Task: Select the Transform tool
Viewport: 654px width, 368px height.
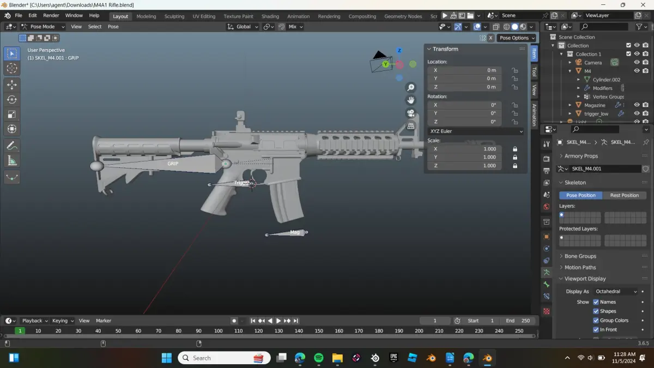Action: tap(12, 129)
